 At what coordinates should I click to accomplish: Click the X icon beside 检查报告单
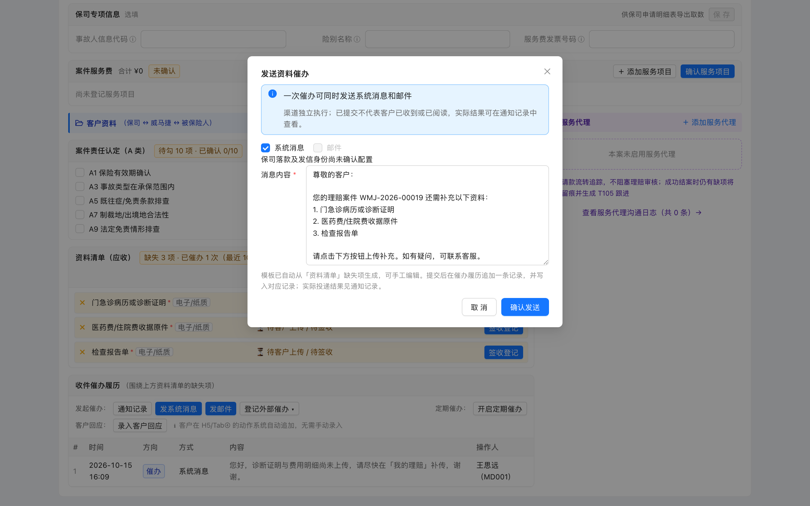[82, 352]
